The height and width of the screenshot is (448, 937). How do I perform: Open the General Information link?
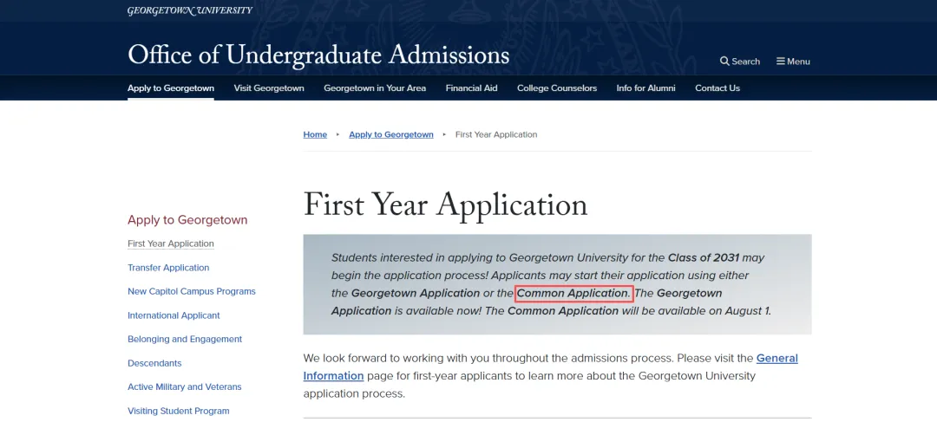pos(550,367)
